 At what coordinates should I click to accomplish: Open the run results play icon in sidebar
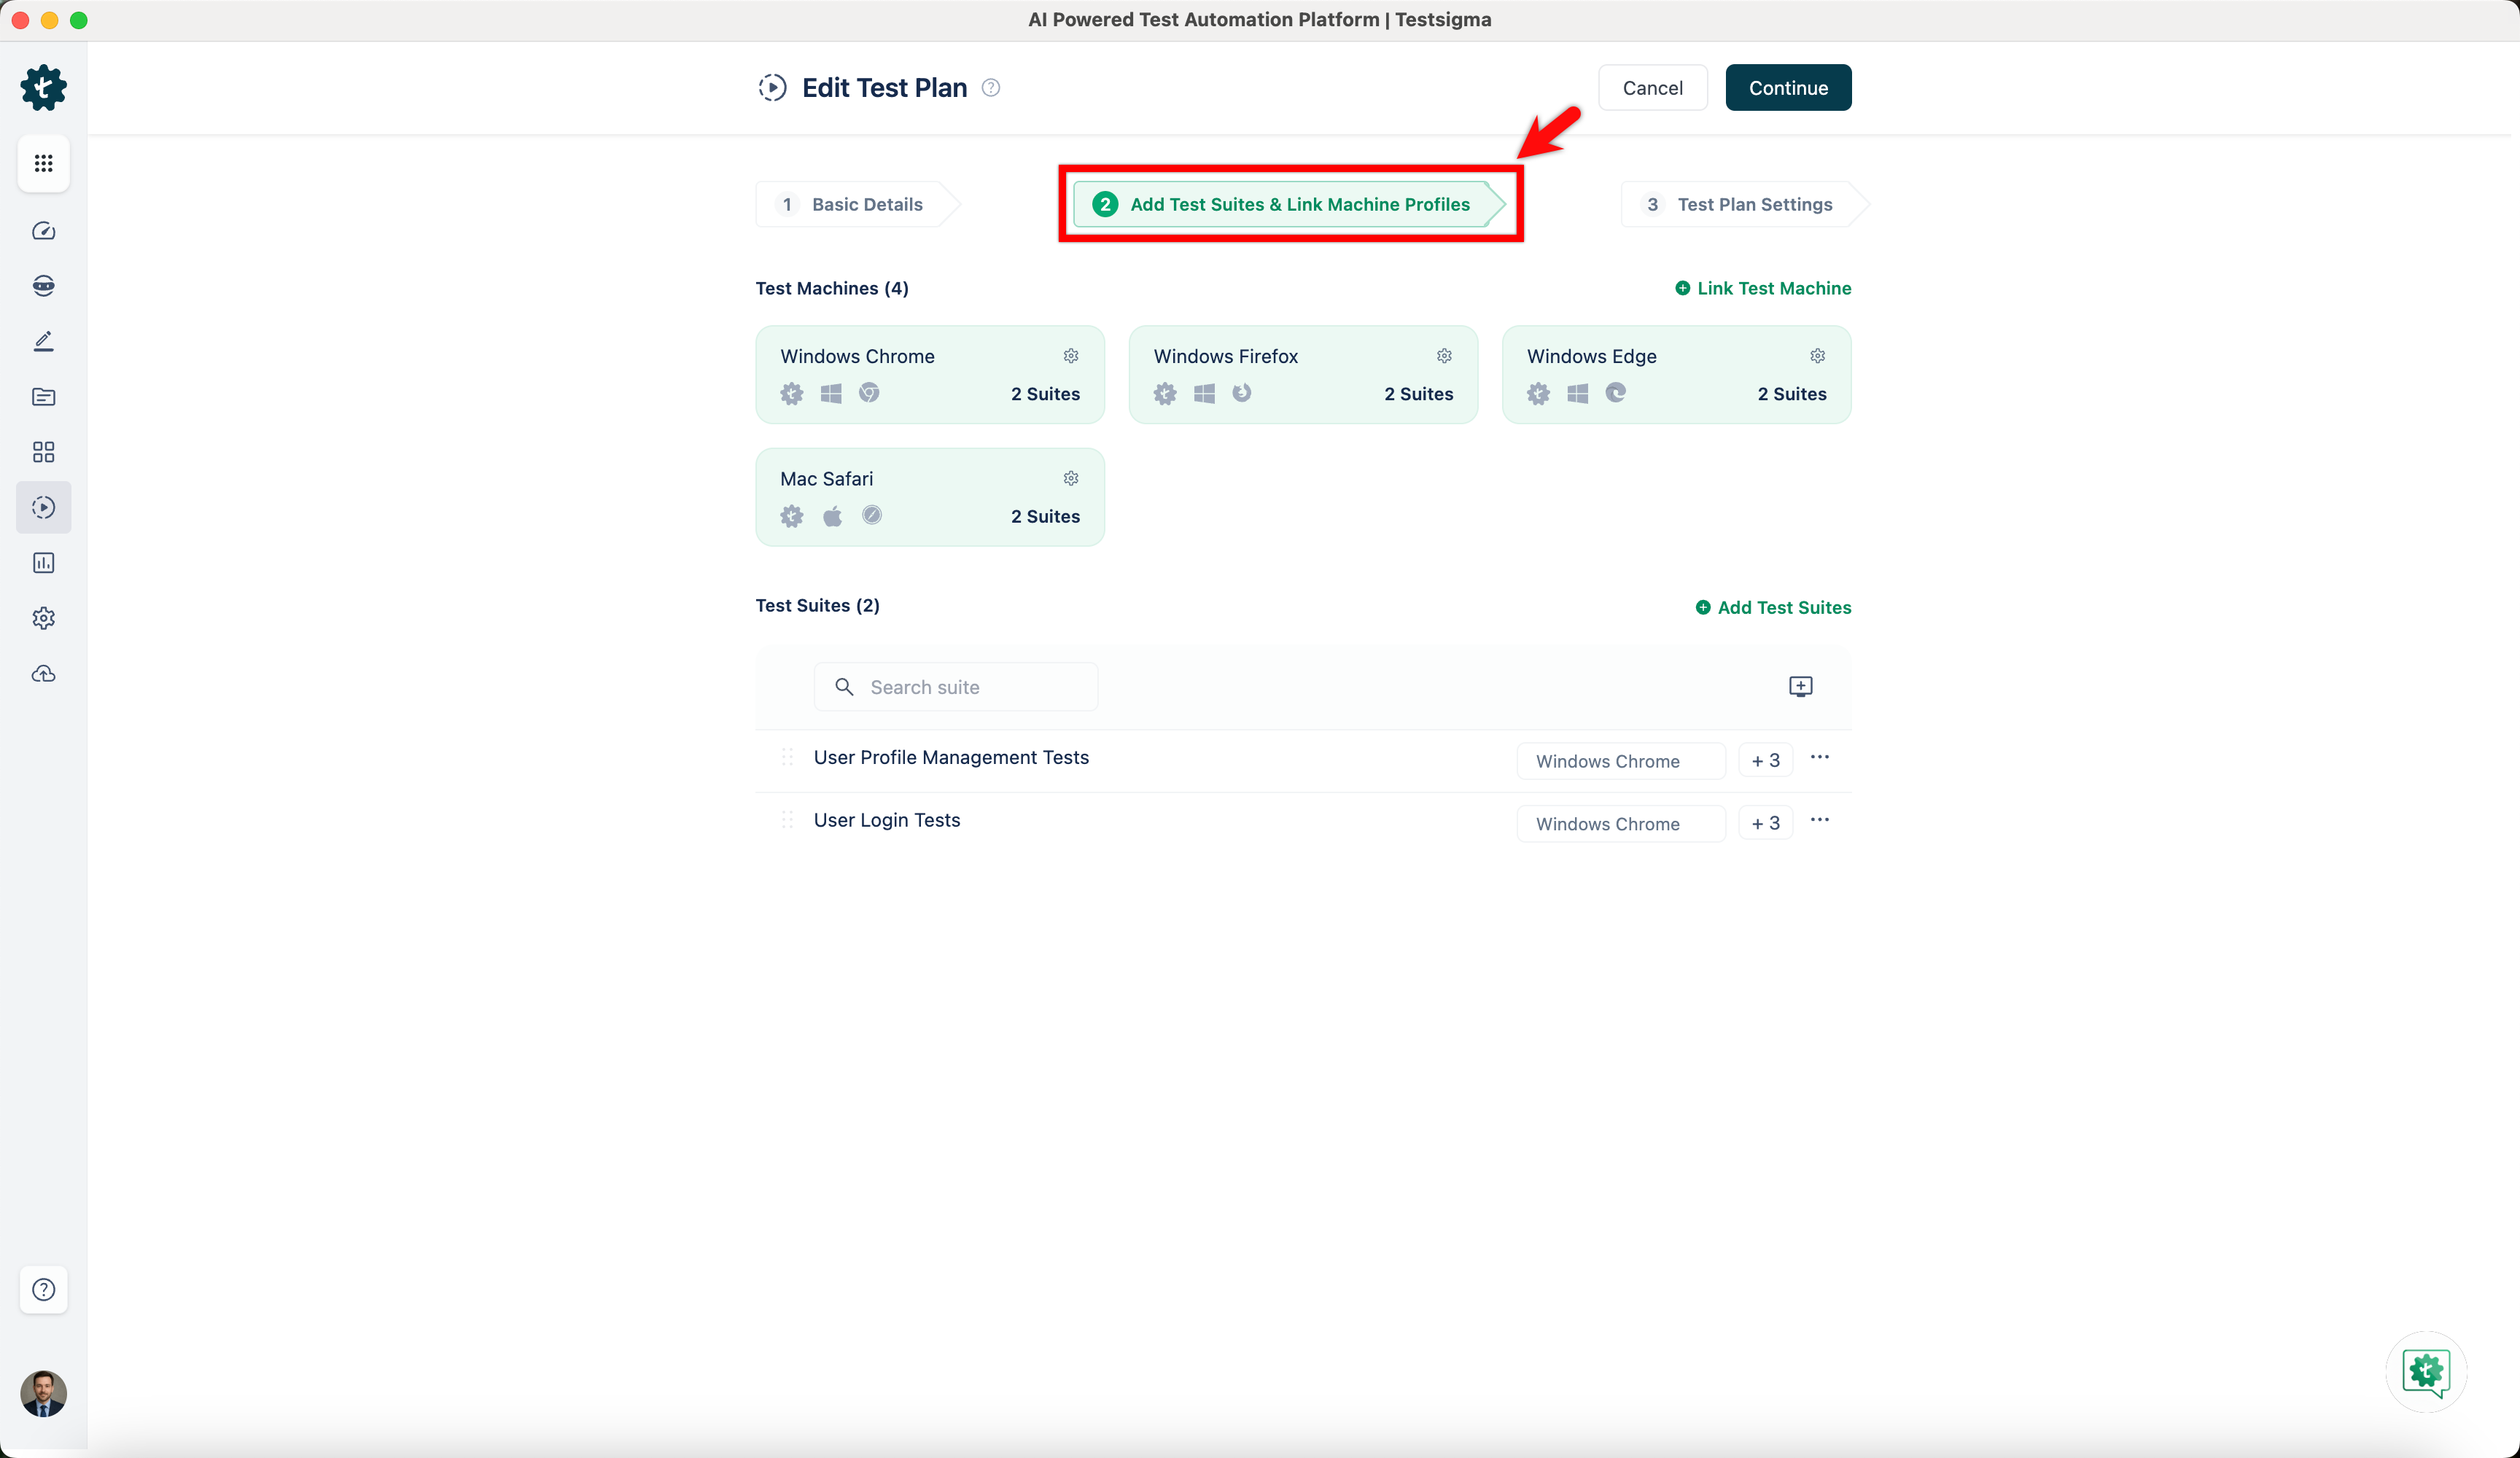coord(43,507)
